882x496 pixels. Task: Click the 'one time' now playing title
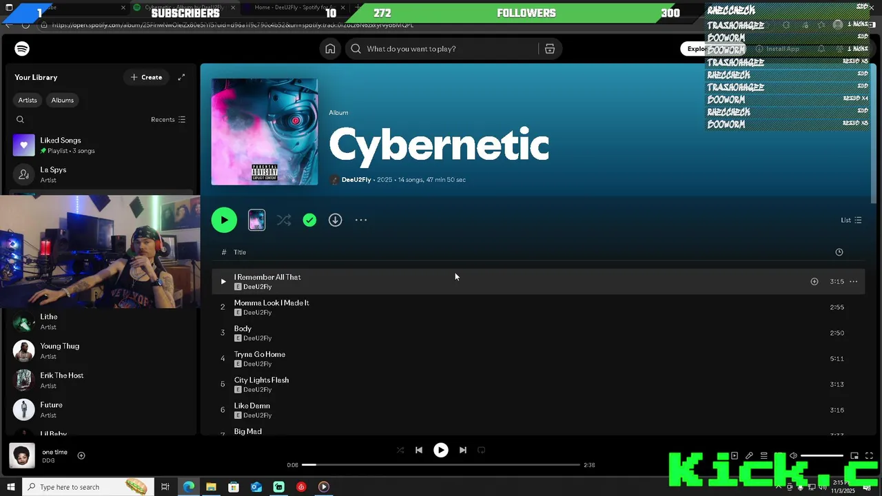pyautogui.click(x=54, y=452)
